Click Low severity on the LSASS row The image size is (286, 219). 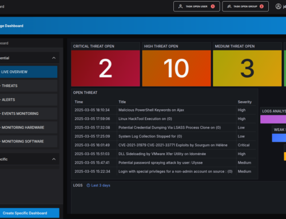point(241,128)
